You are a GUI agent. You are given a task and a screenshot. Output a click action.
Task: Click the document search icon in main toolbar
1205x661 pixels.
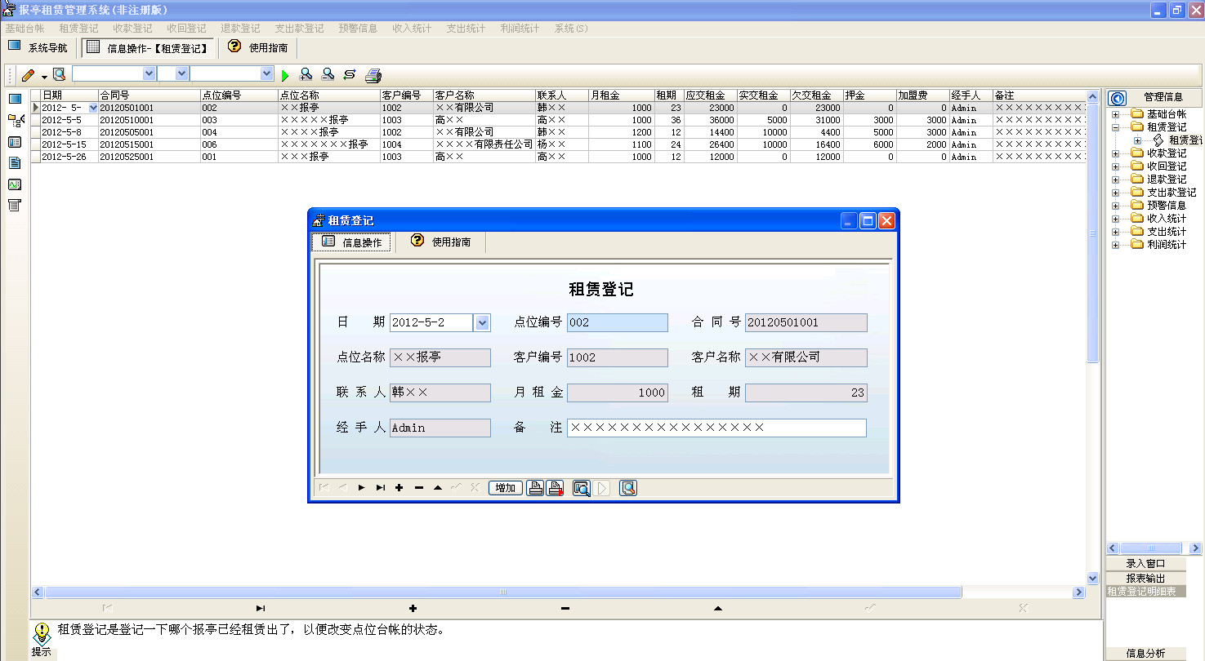(59, 75)
